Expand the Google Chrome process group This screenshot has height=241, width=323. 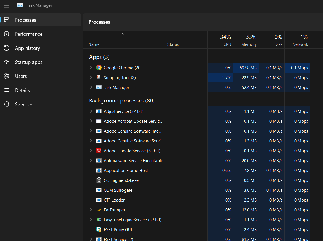(x=91, y=68)
